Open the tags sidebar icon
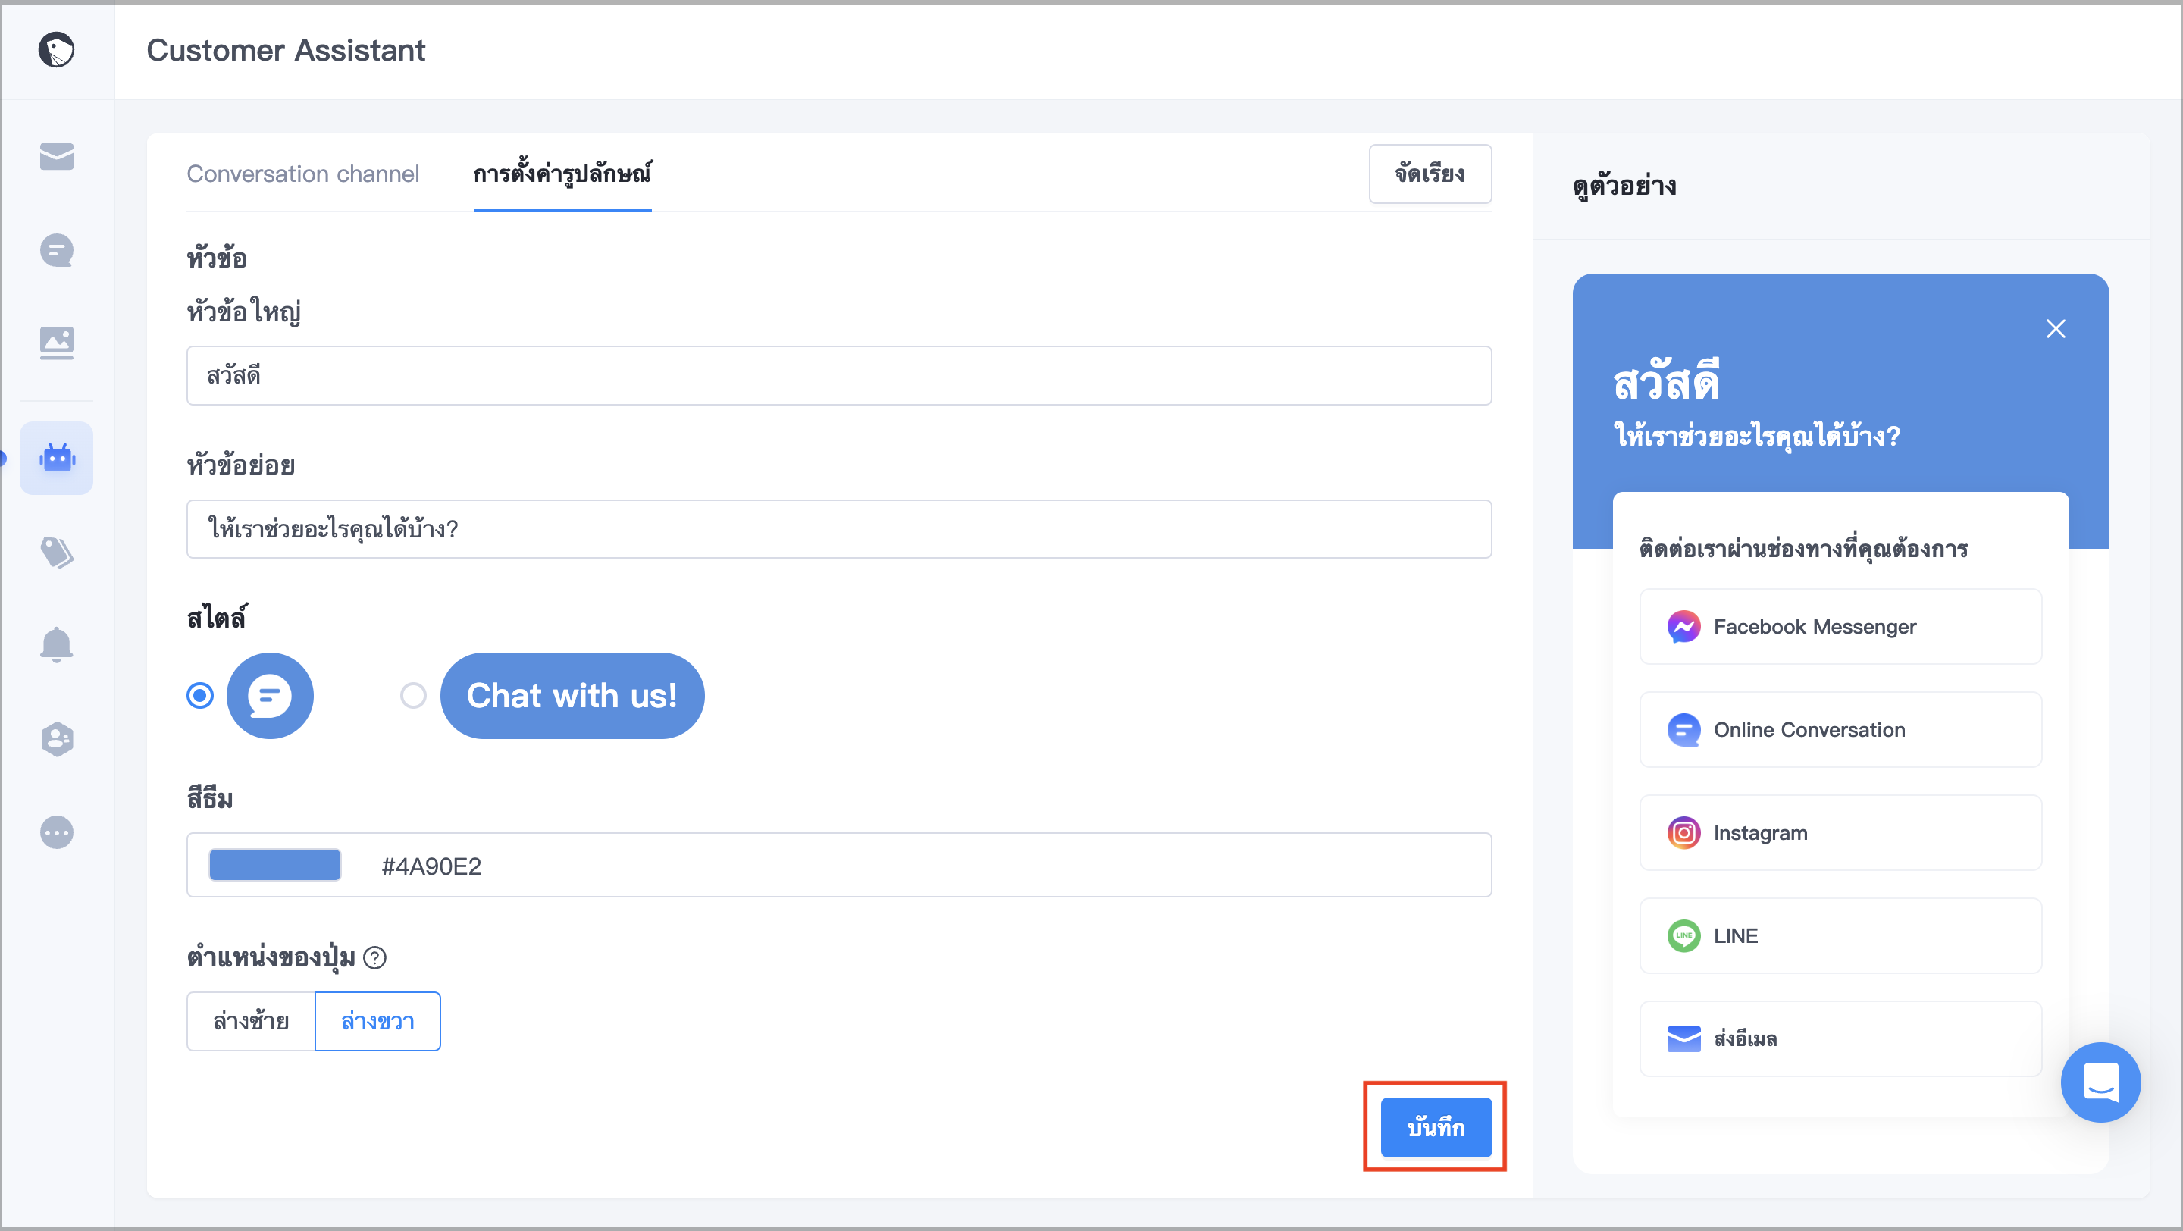 (x=56, y=553)
